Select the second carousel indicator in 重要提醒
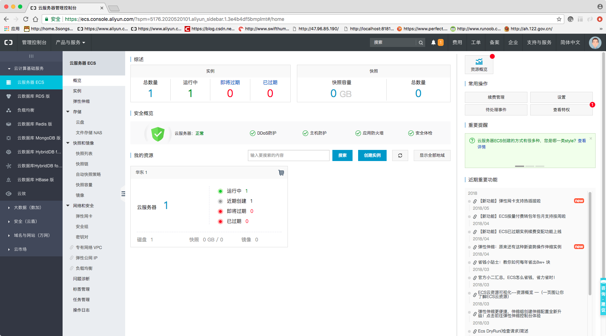The width and height of the screenshot is (606, 336). [530, 166]
